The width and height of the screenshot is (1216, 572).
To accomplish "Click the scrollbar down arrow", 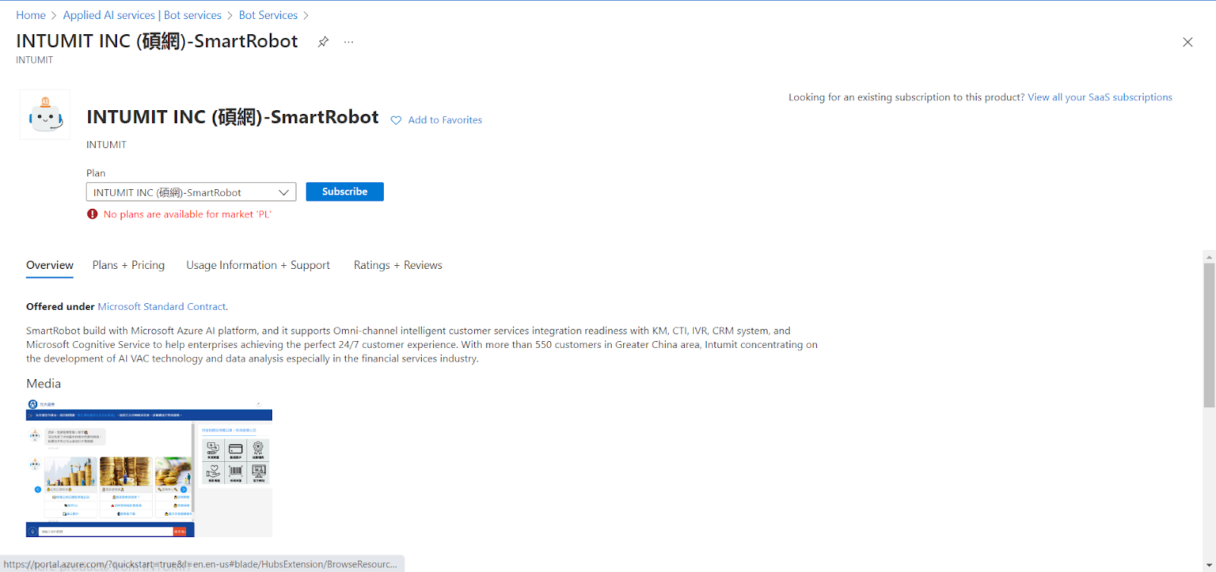I will click(x=1209, y=566).
